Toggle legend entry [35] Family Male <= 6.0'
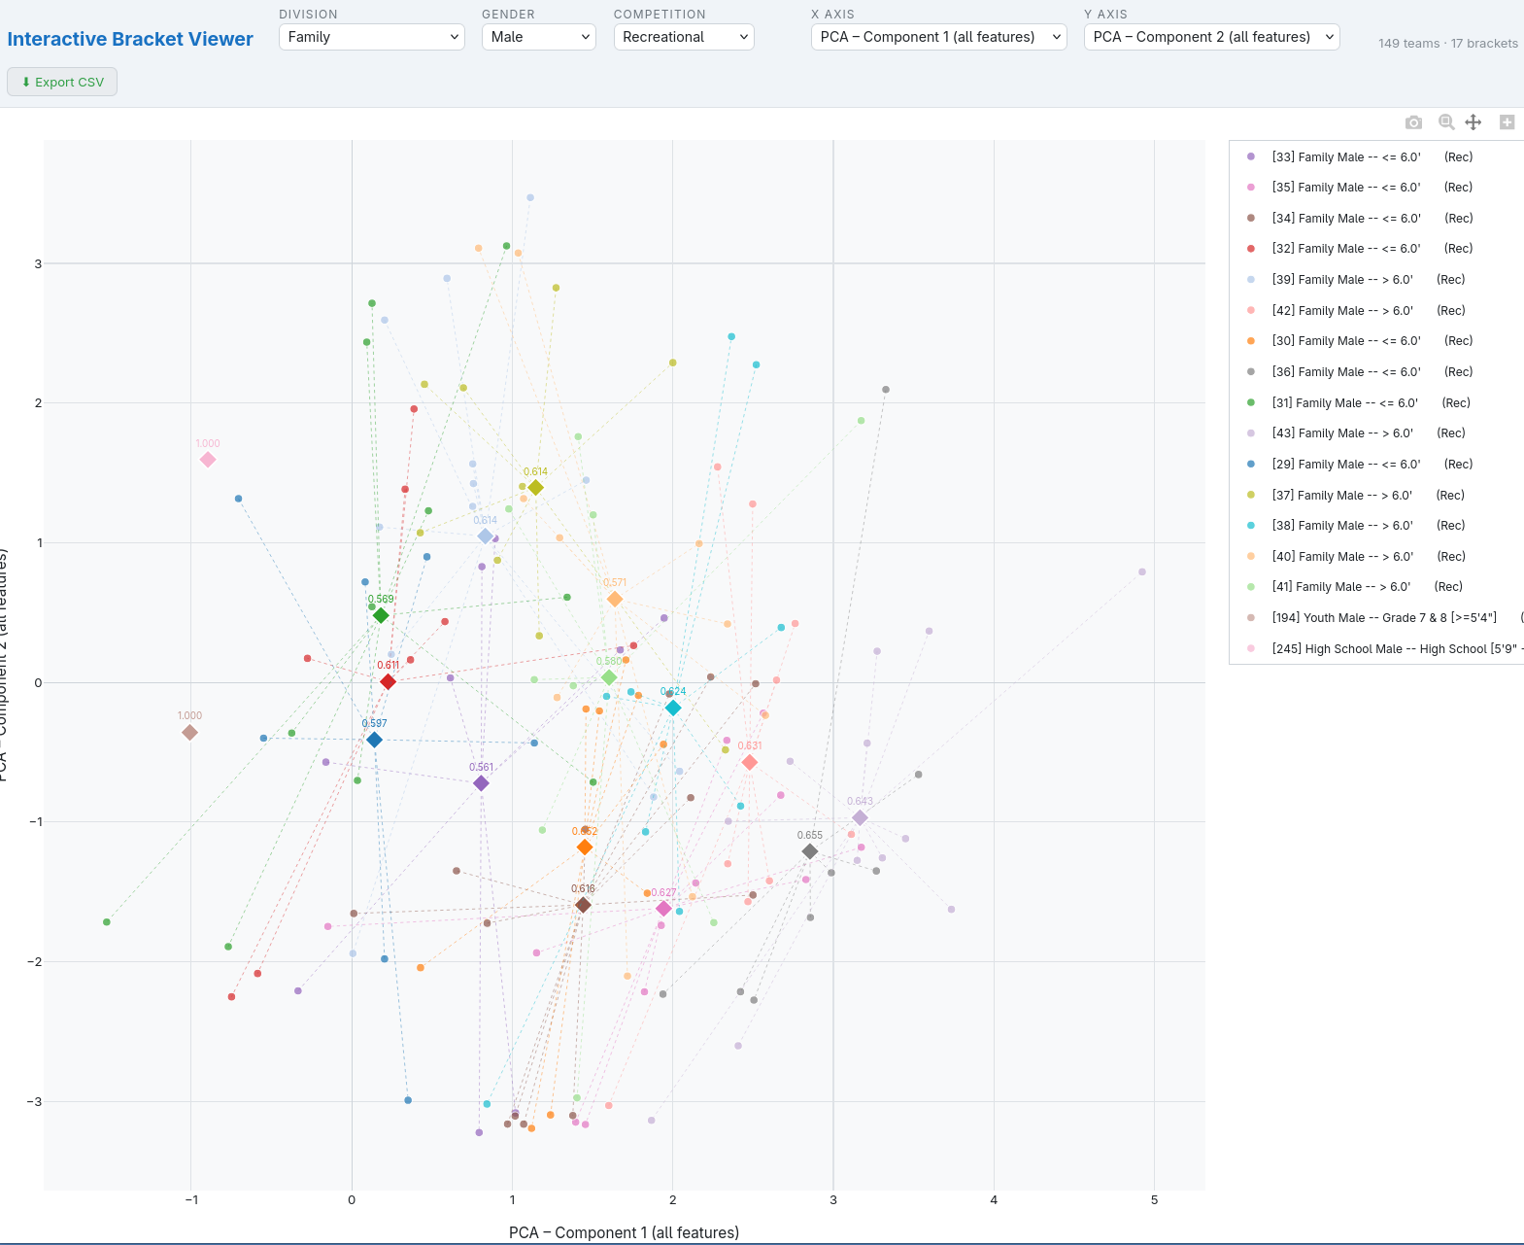Viewport: 1524px width, 1245px height. pos(1377,188)
